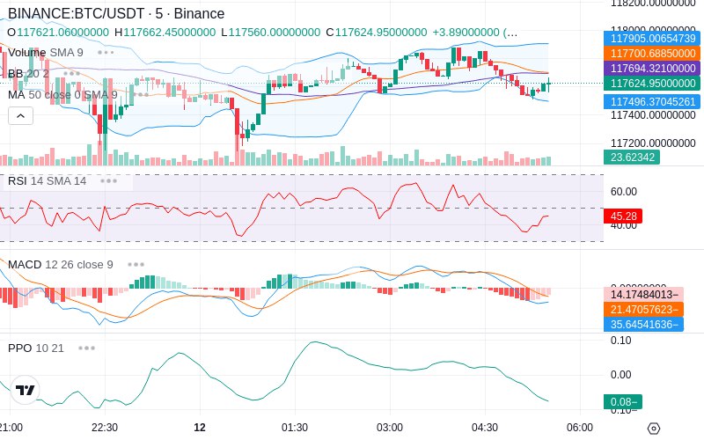The width and height of the screenshot is (704, 440).
Task: Click the 06:00 time axis label
Action: [x=580, y=428]
